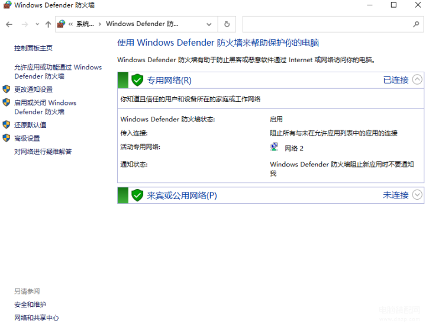Expand the 来宾或公用网络 section chevron
The width and height of the screenshot is (426, 327).
pyautogui.click(x=417, y=194)
